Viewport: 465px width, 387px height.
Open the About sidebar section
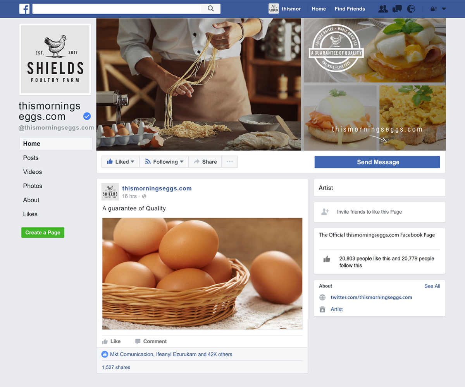coord(31,200)
